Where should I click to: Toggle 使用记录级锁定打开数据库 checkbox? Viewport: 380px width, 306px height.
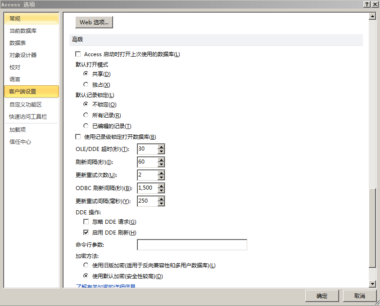pyautogui.click(x=78, y=137)
